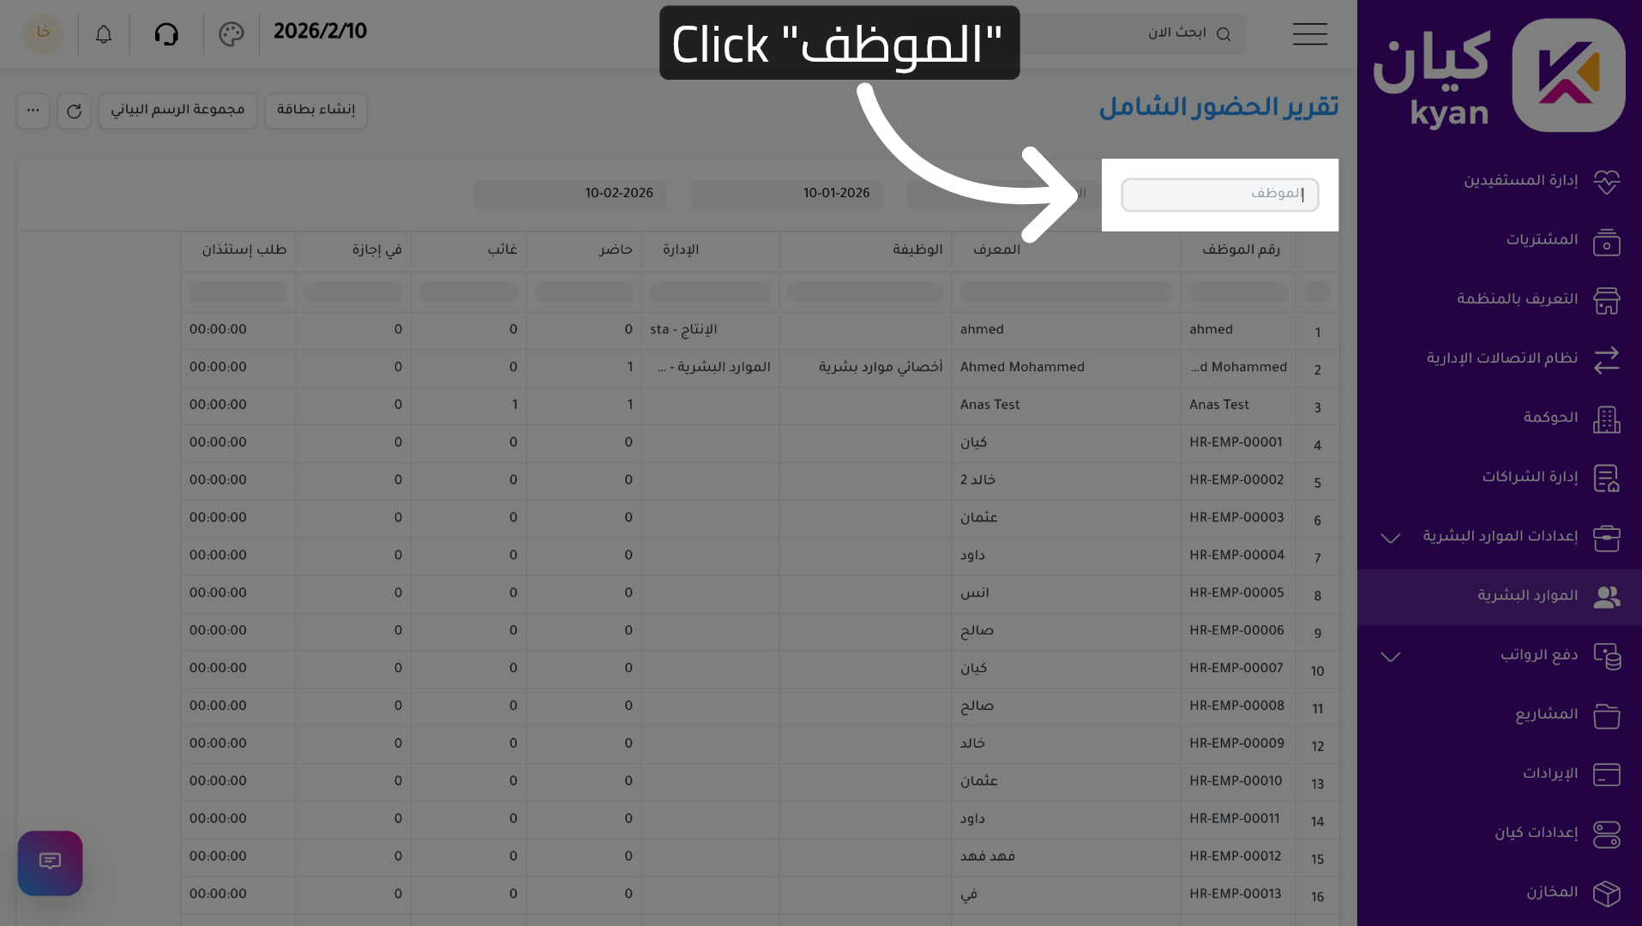Refresh the attendance report with the reload icon
This screenshot has width=1642, height=926.
74,111
